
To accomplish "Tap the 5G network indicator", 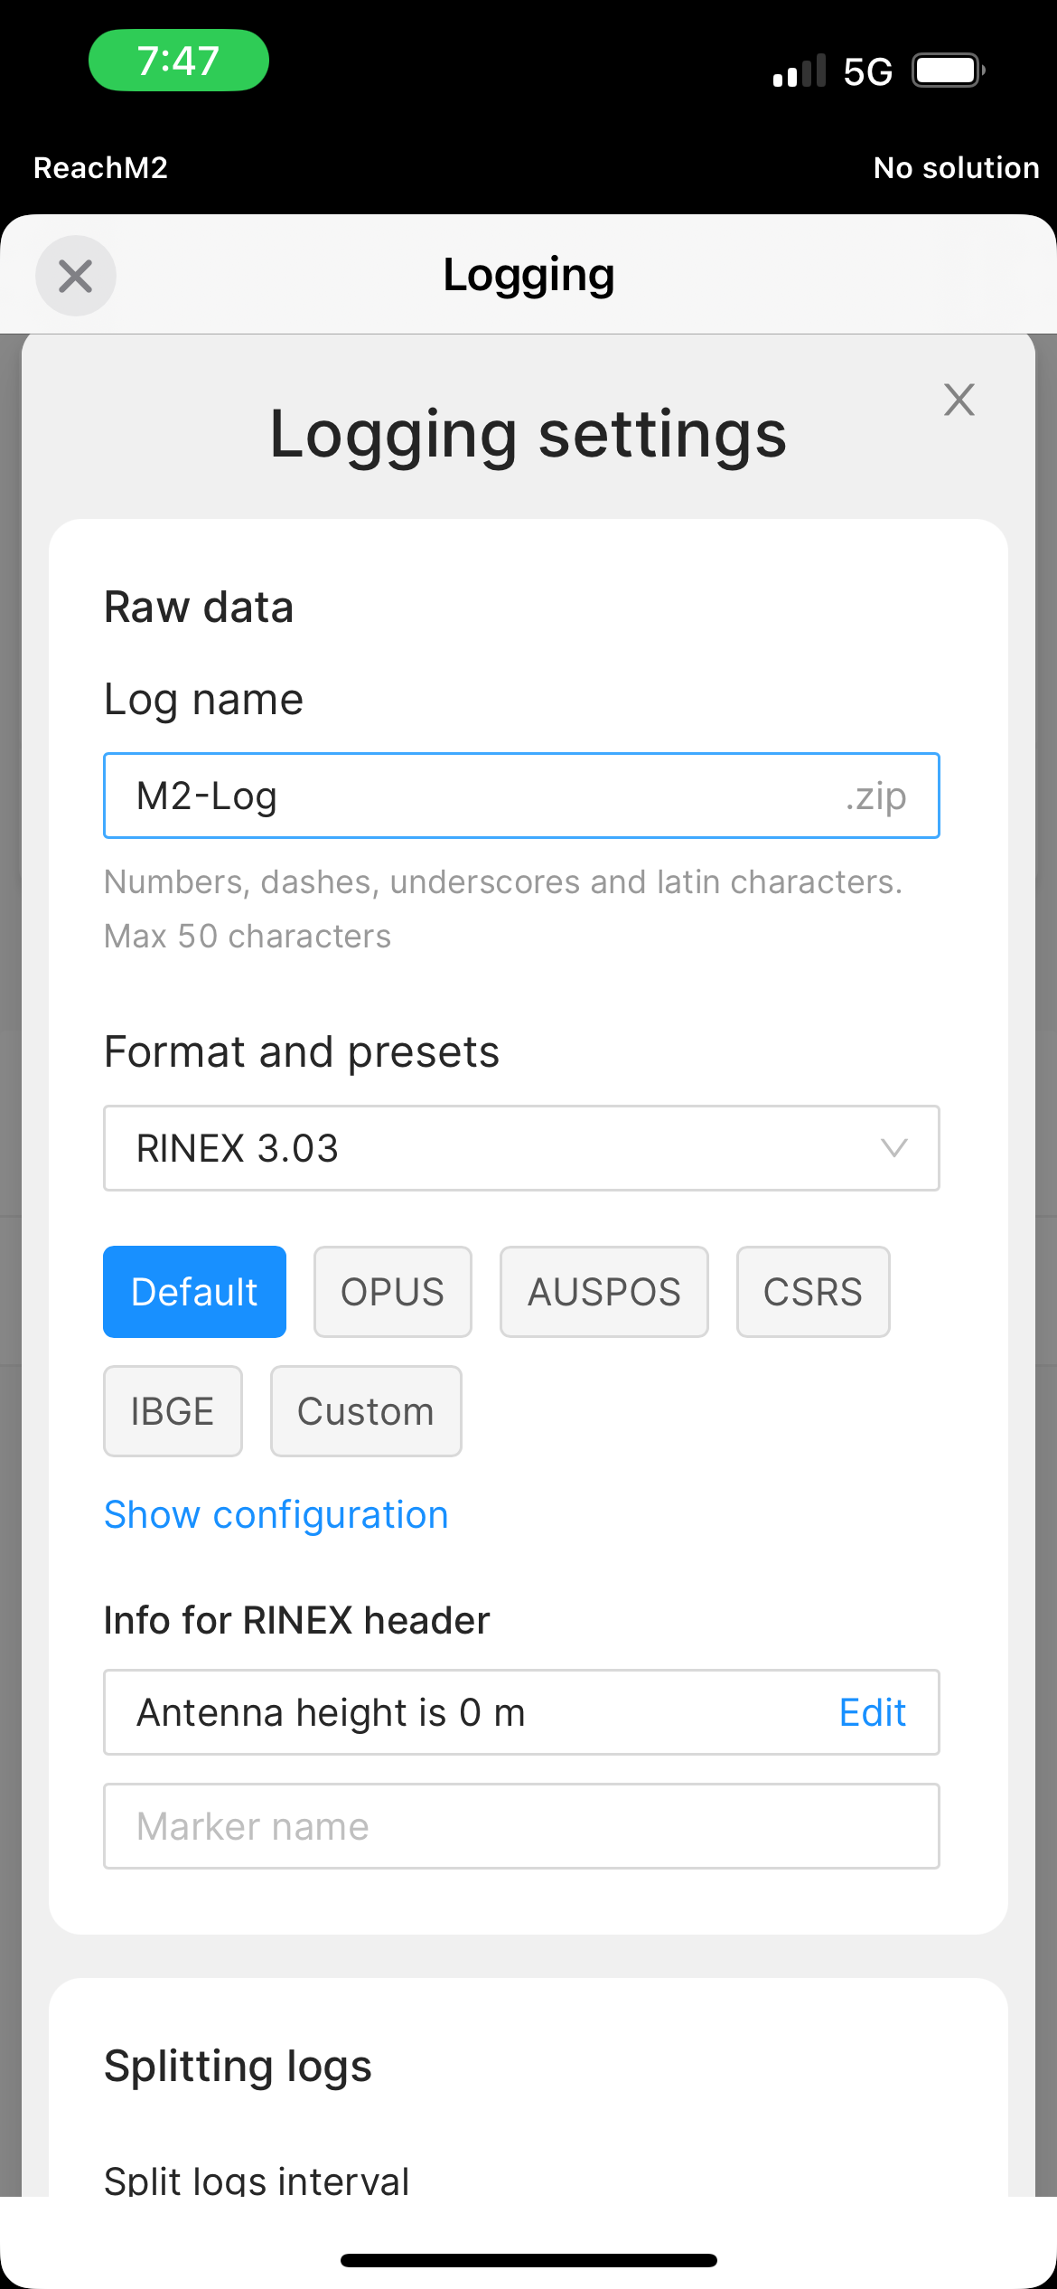I will (x=867, y=71).
